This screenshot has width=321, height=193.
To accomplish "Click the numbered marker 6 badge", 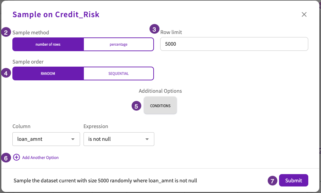I will 6,158.
